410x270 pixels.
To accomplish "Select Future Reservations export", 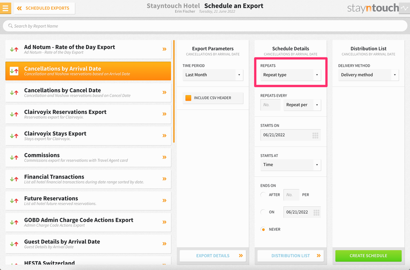I will click(x=88, y=201).
